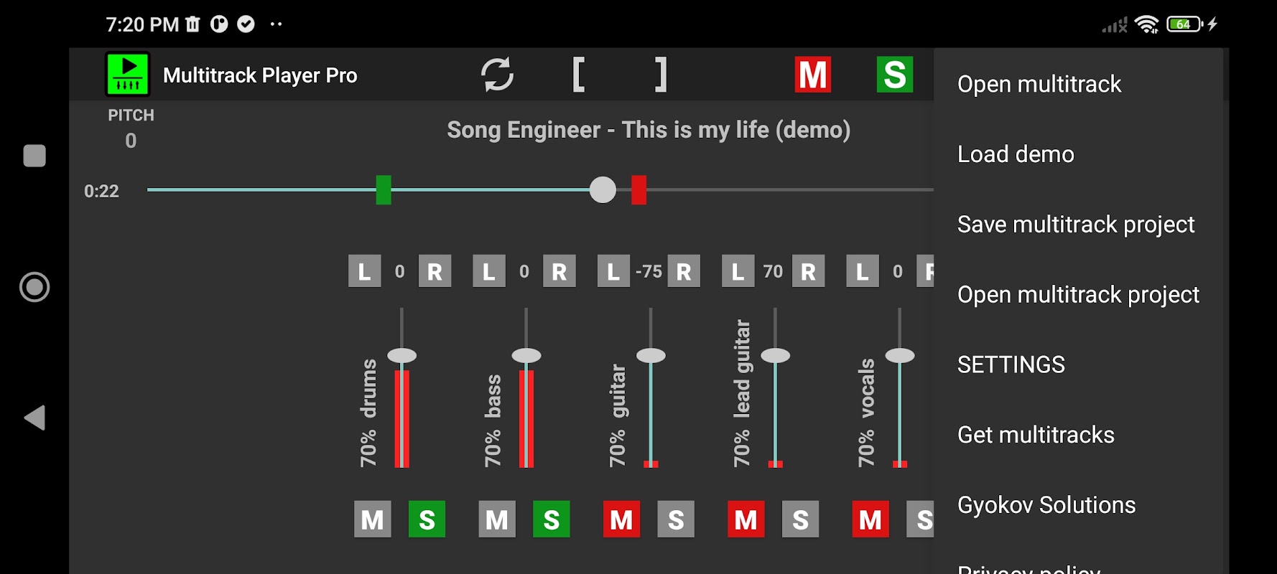Set loop end bracket marker
Viewport: 1277px width, 574px height.
[661, 75]
